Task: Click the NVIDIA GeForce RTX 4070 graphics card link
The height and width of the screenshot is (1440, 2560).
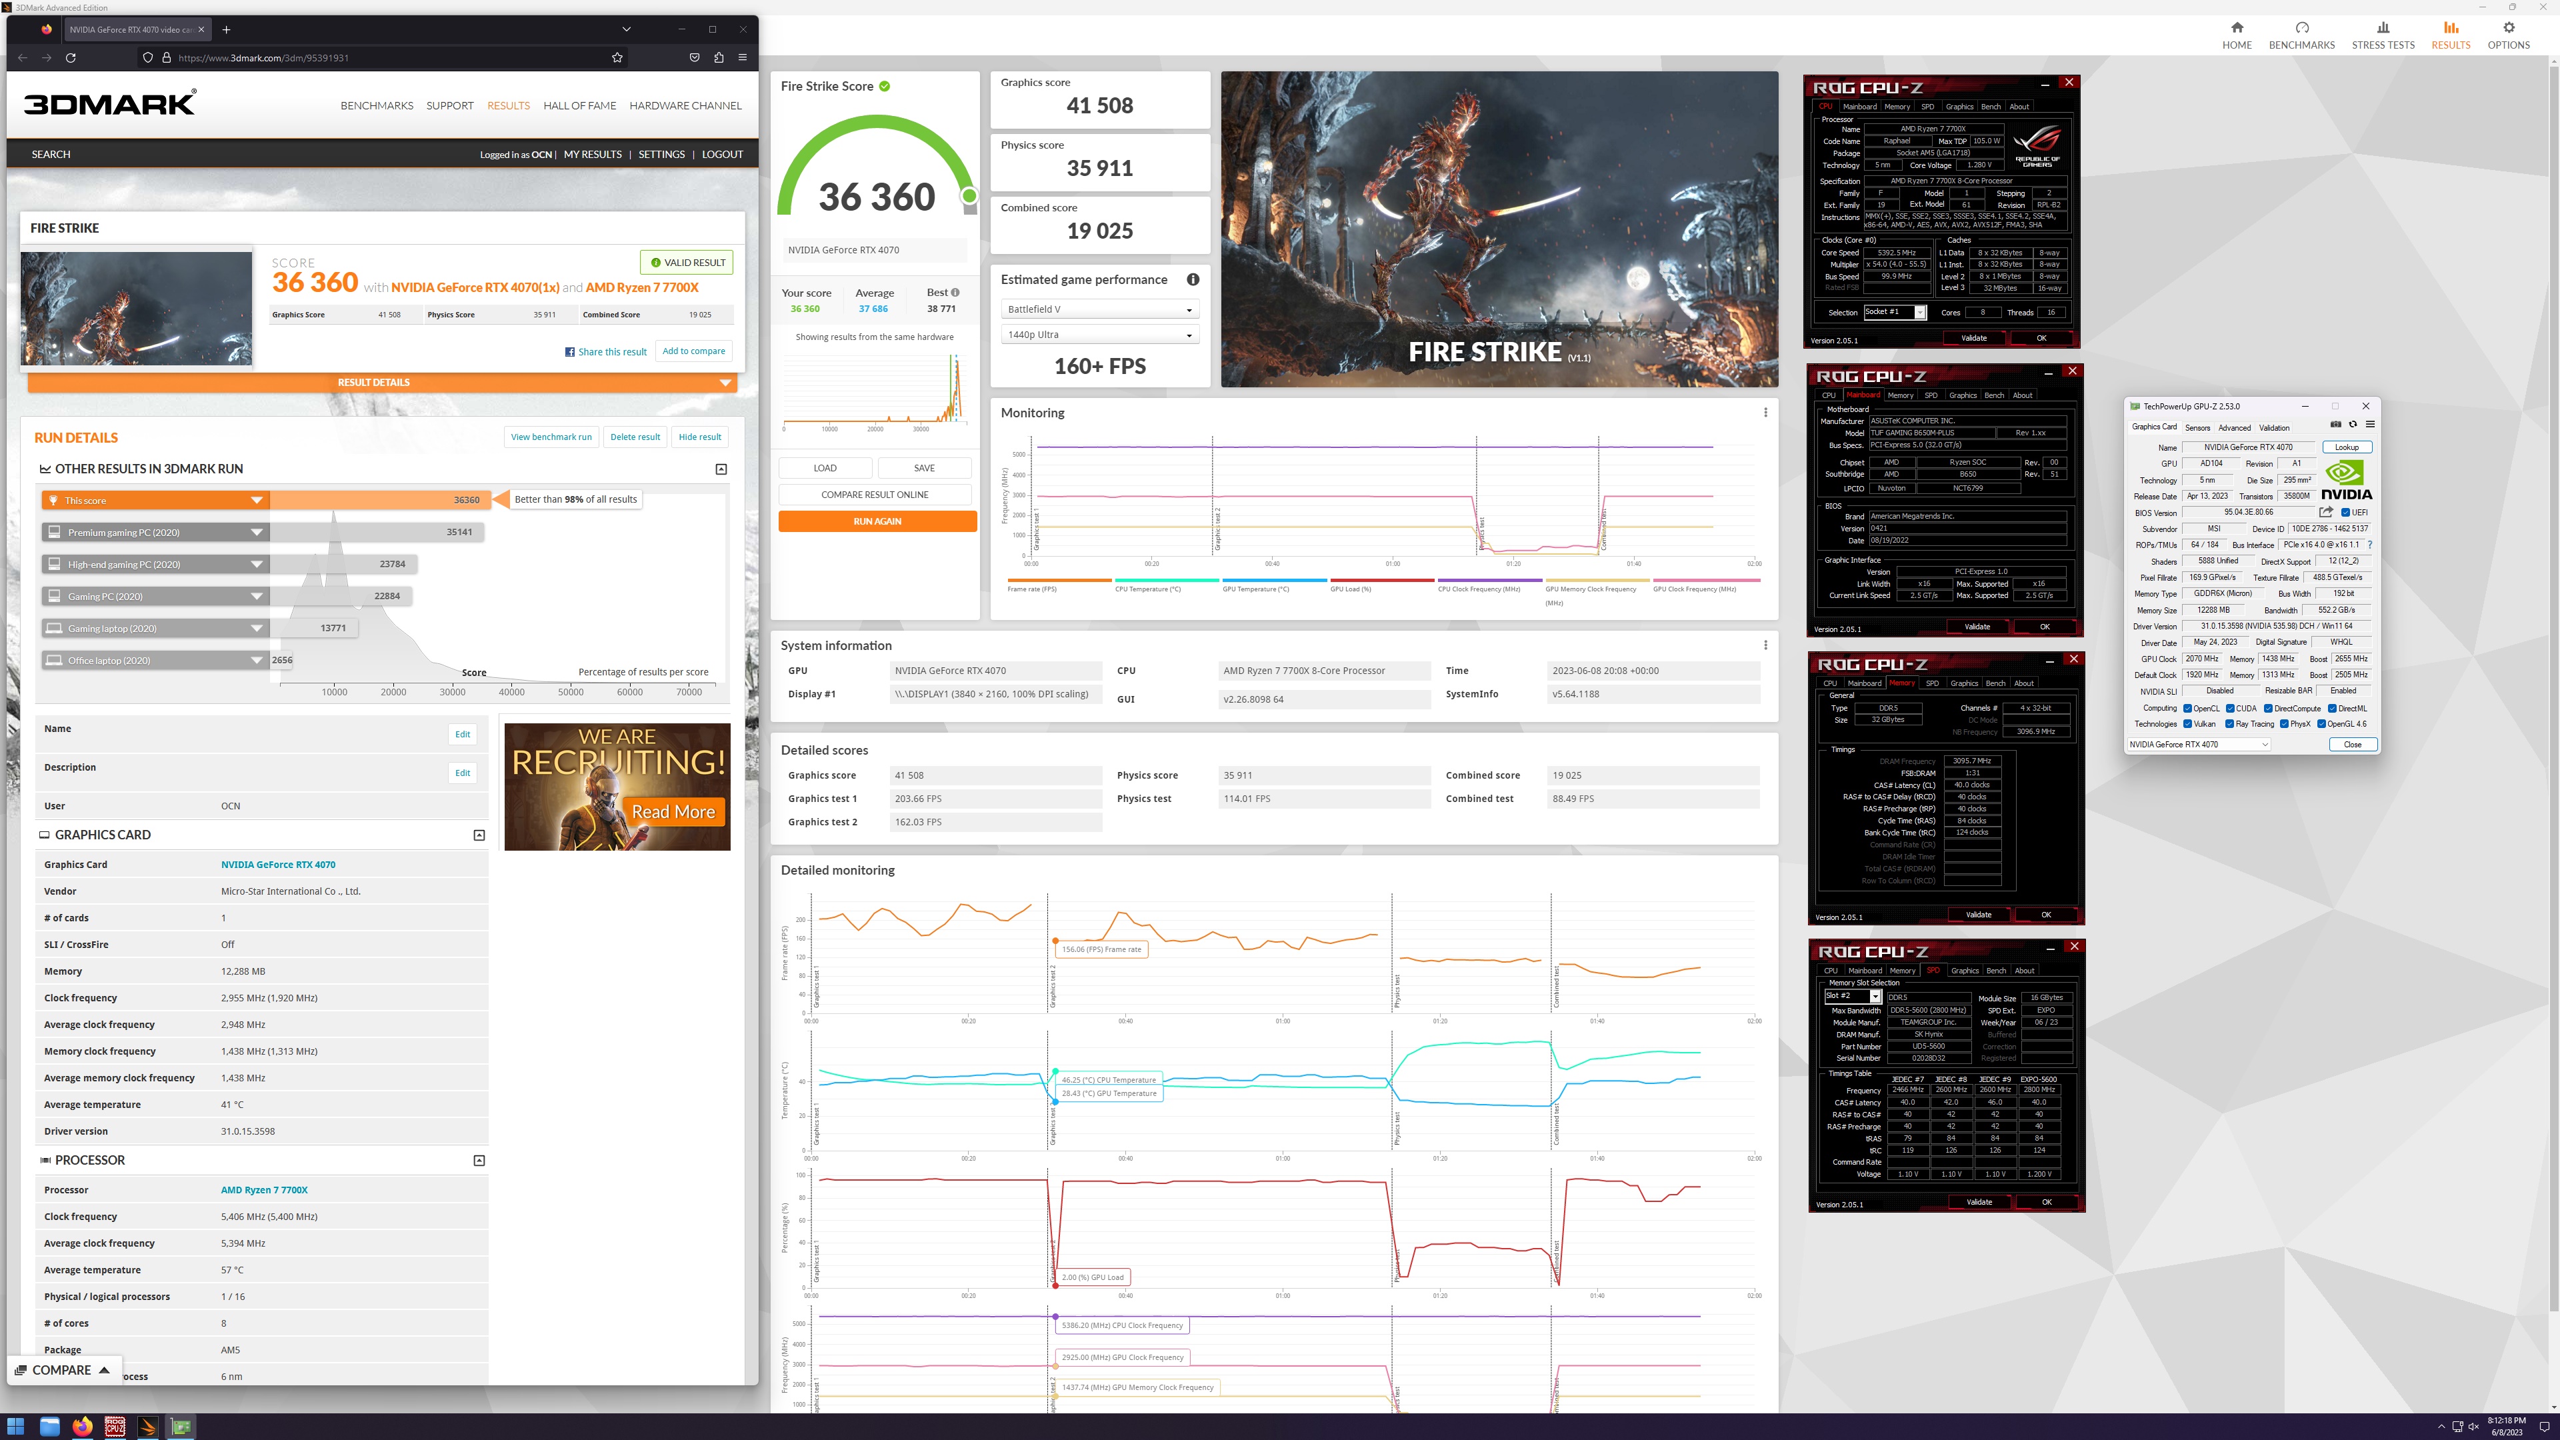Action: click(x=277, y=865)
